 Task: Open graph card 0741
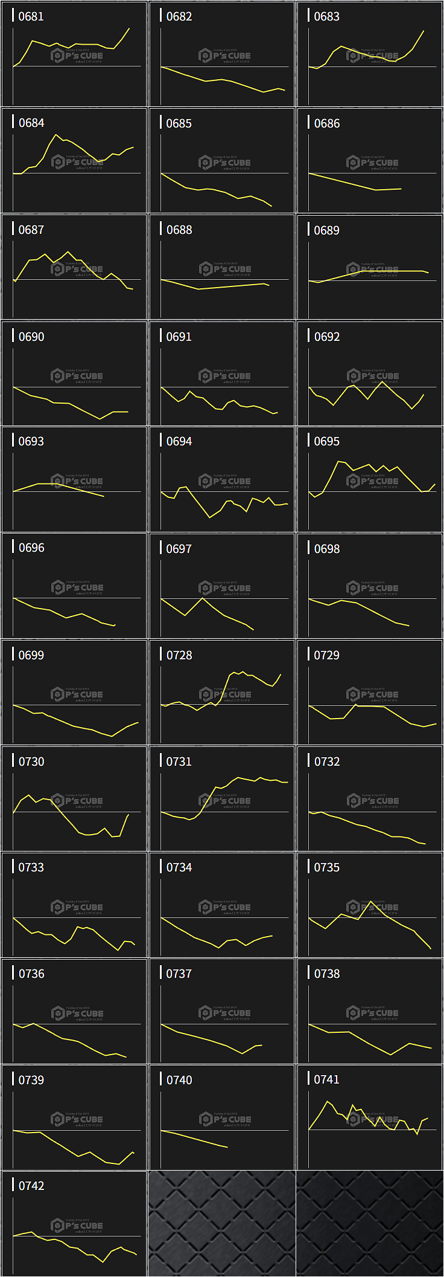pos(370,1118)
